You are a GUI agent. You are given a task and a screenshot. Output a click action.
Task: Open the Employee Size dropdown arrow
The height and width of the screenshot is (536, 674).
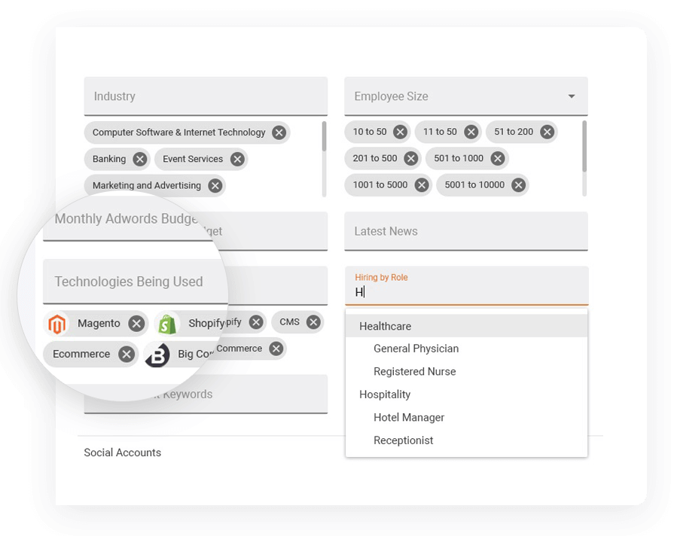[x=572, y=96]
